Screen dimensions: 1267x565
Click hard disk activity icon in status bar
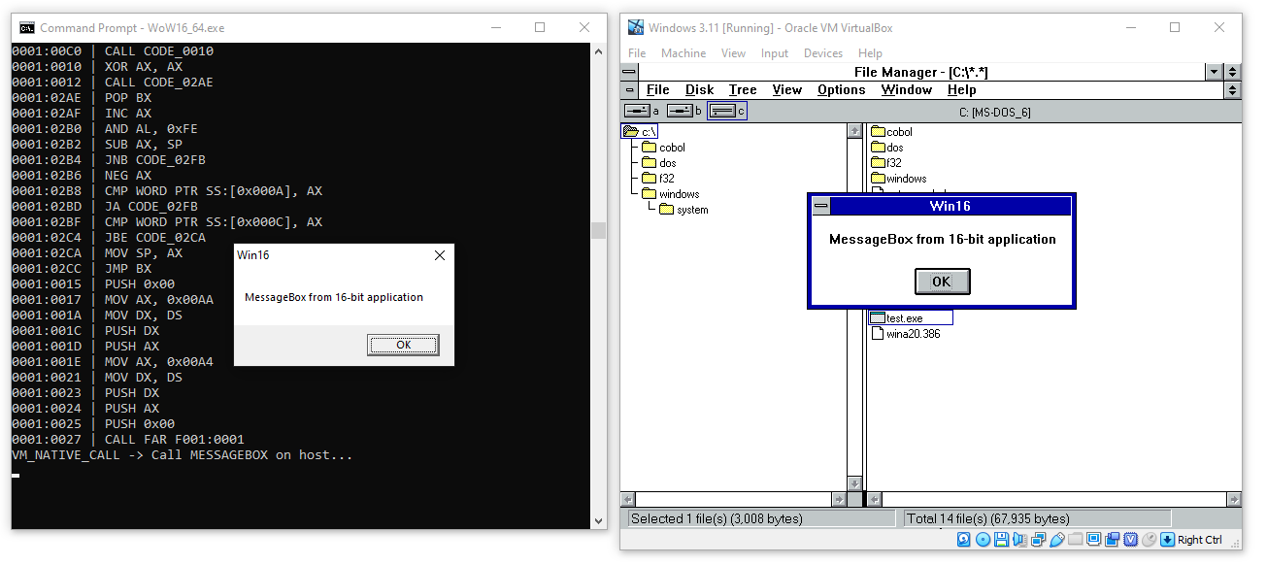[x=963, y=540]
